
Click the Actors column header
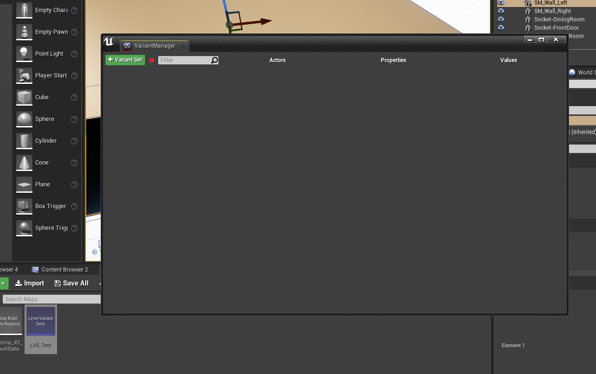click(x=277, y=60)
